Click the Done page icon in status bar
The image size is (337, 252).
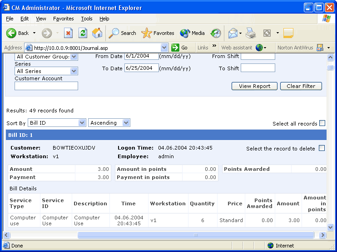(x=6, y=245)
